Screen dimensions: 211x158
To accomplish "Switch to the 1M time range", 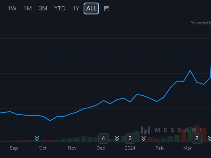I will pyautogui.click(x=27, y=8).
